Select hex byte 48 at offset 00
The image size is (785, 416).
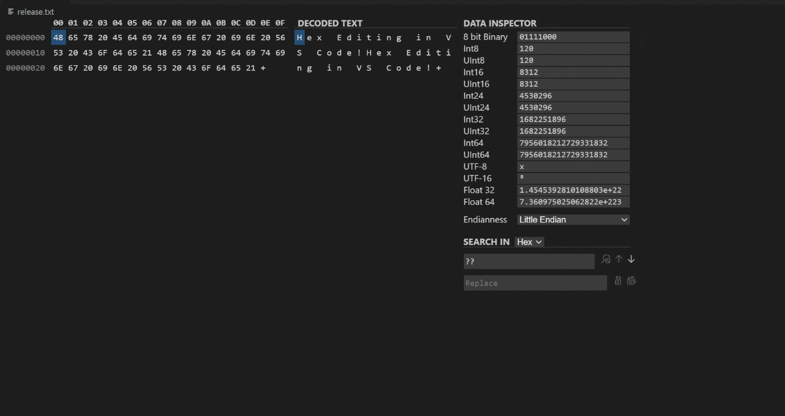point(58,38)
